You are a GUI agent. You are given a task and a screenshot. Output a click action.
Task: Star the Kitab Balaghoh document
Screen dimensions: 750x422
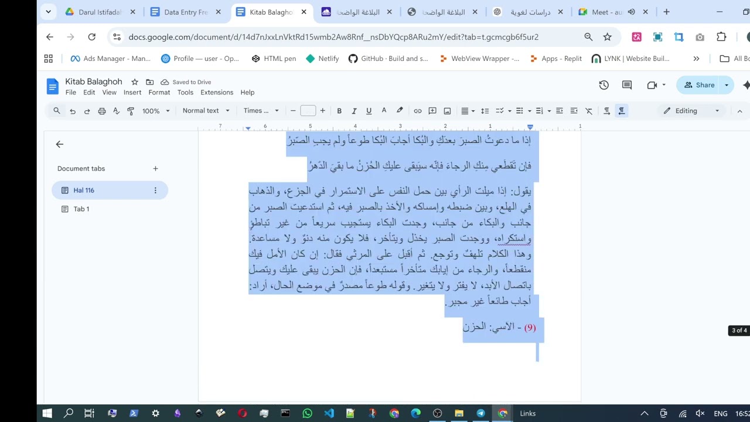[135, 82]
